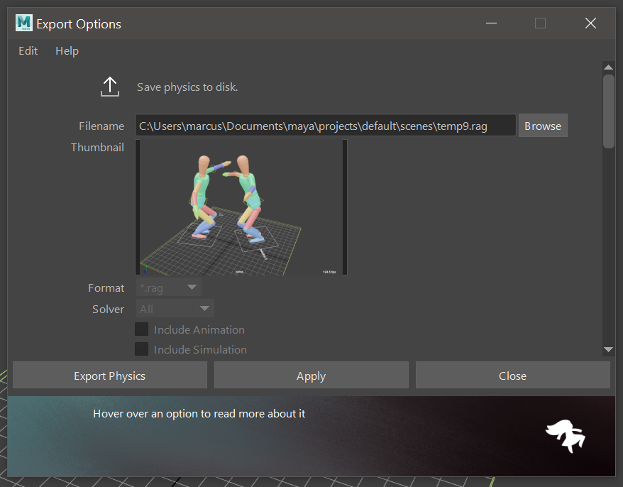Click the scrollbar down arrow
Image resolution: width=623 pixels, height=487 pixels.
coord(608,349)
